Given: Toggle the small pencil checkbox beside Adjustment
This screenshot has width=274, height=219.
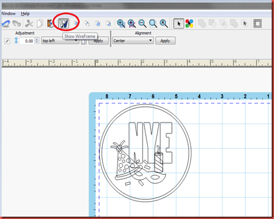Looking at the screenshot, I should click(7, 41).
